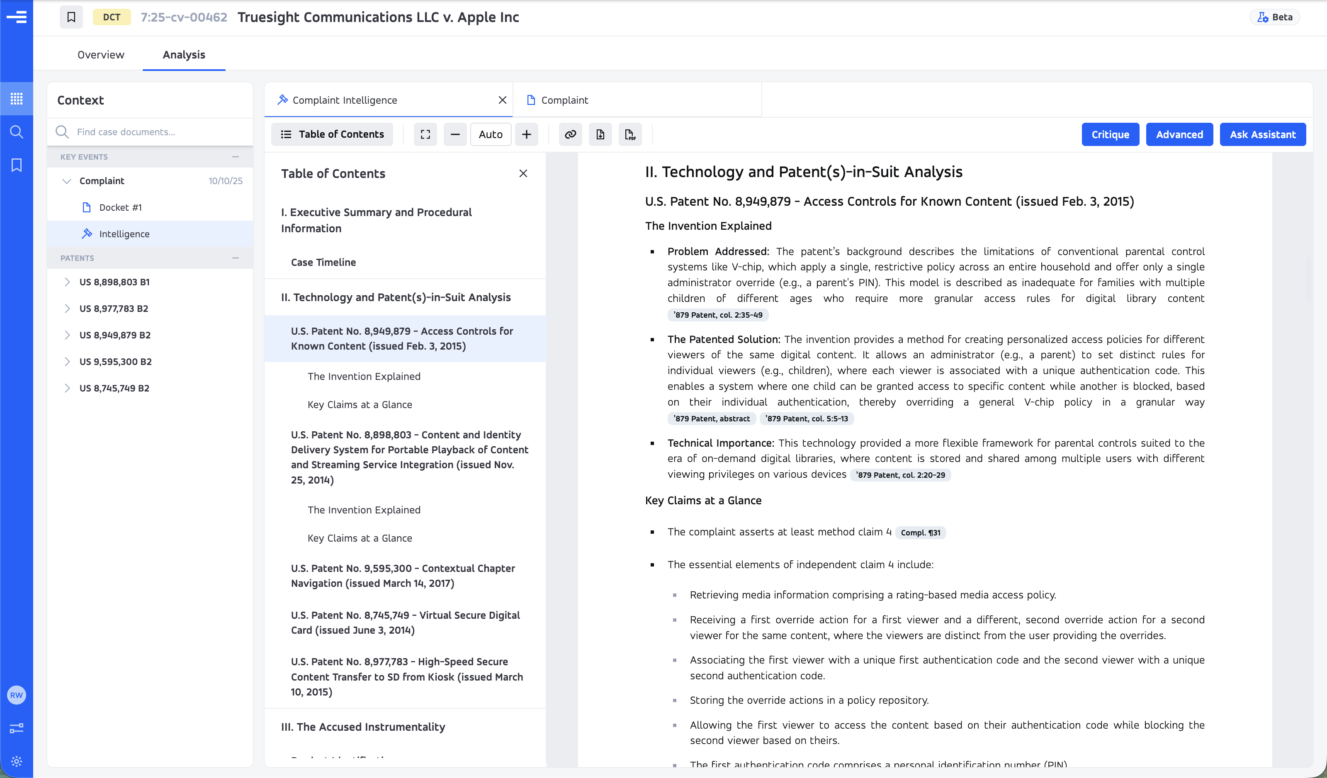Toggle the Table of Contents button
The width and height of the screenshot is (1327, 778).
(x=332, y=134)
